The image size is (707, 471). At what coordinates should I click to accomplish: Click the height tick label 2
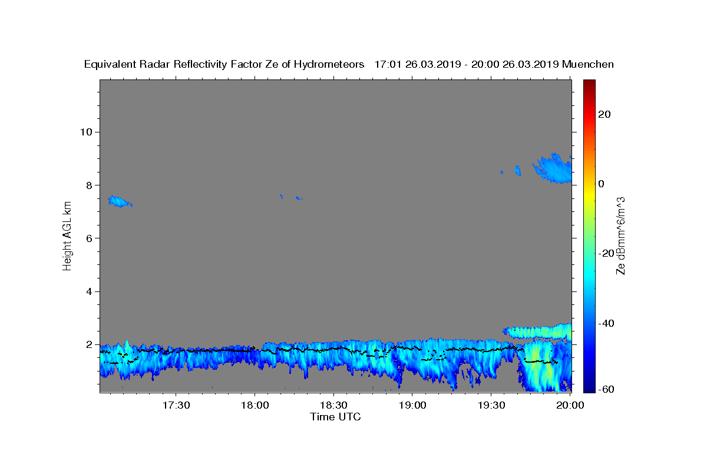pyautogui.click(x=88, y=344)
